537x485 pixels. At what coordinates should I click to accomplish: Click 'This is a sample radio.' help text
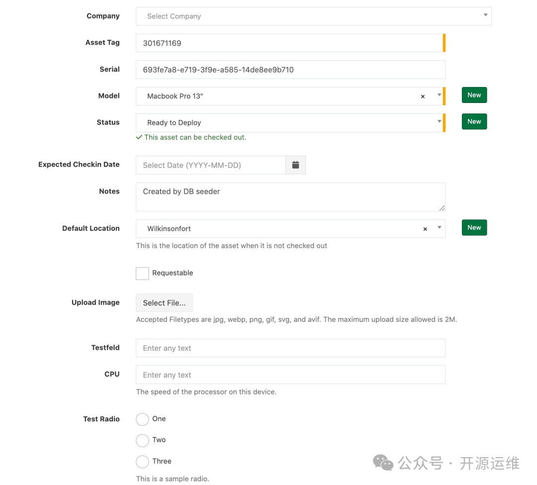point(173,479)
